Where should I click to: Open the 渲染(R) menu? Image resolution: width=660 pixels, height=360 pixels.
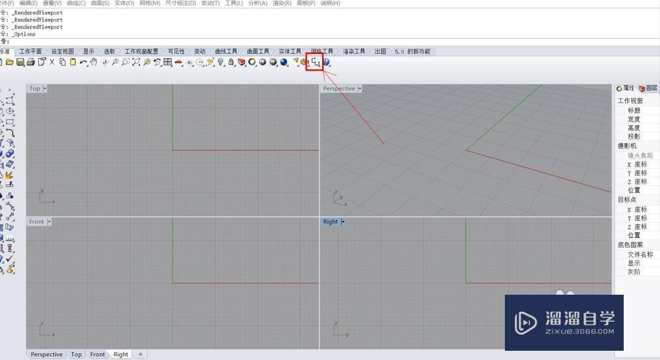pos(282,3)
